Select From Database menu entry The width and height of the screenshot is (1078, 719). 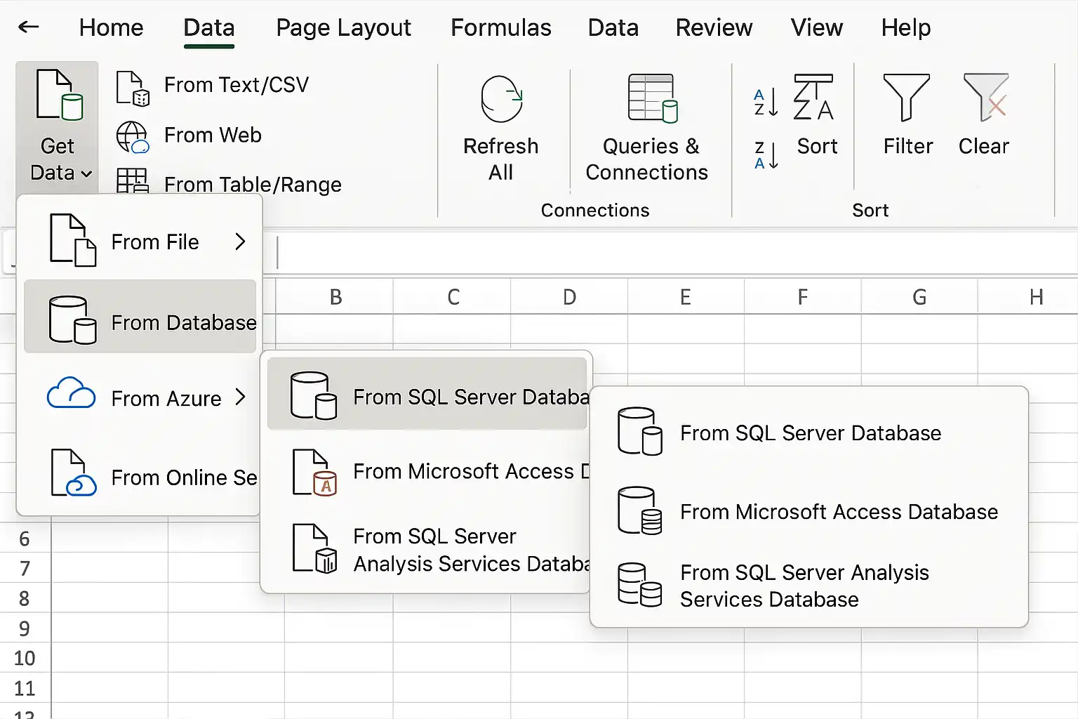click(140, 317)
